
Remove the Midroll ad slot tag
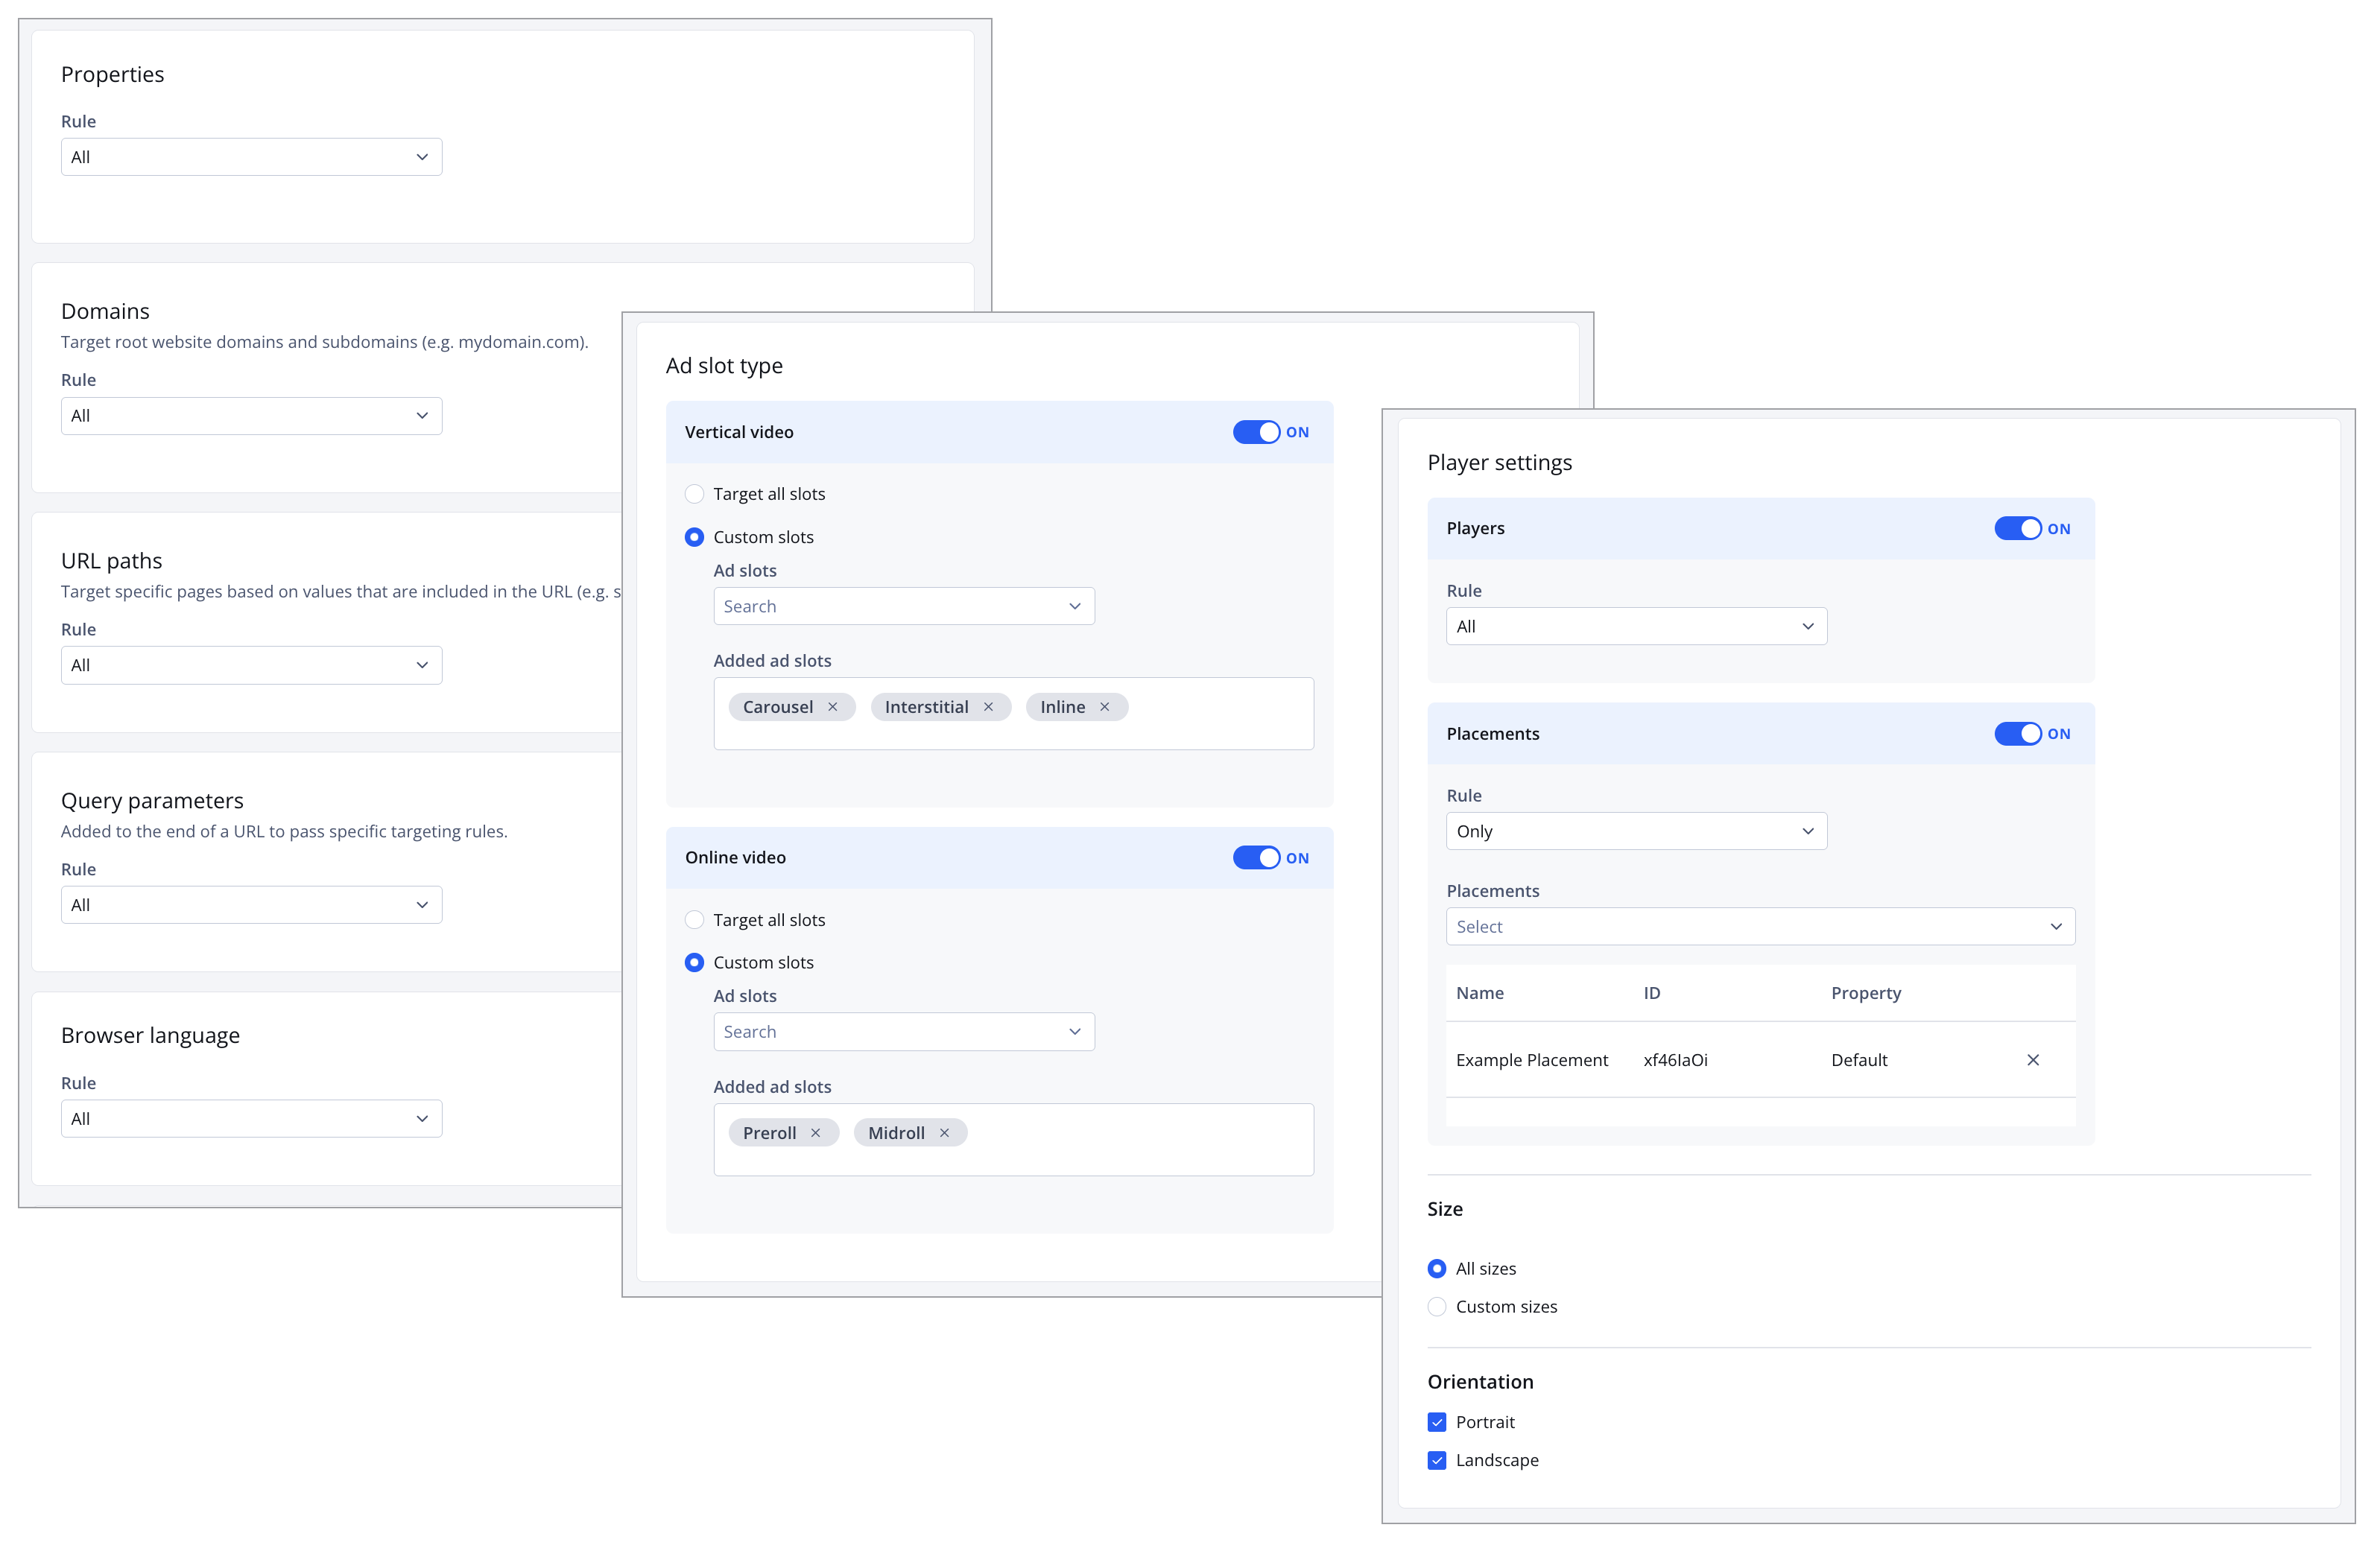click(944, 1133)
